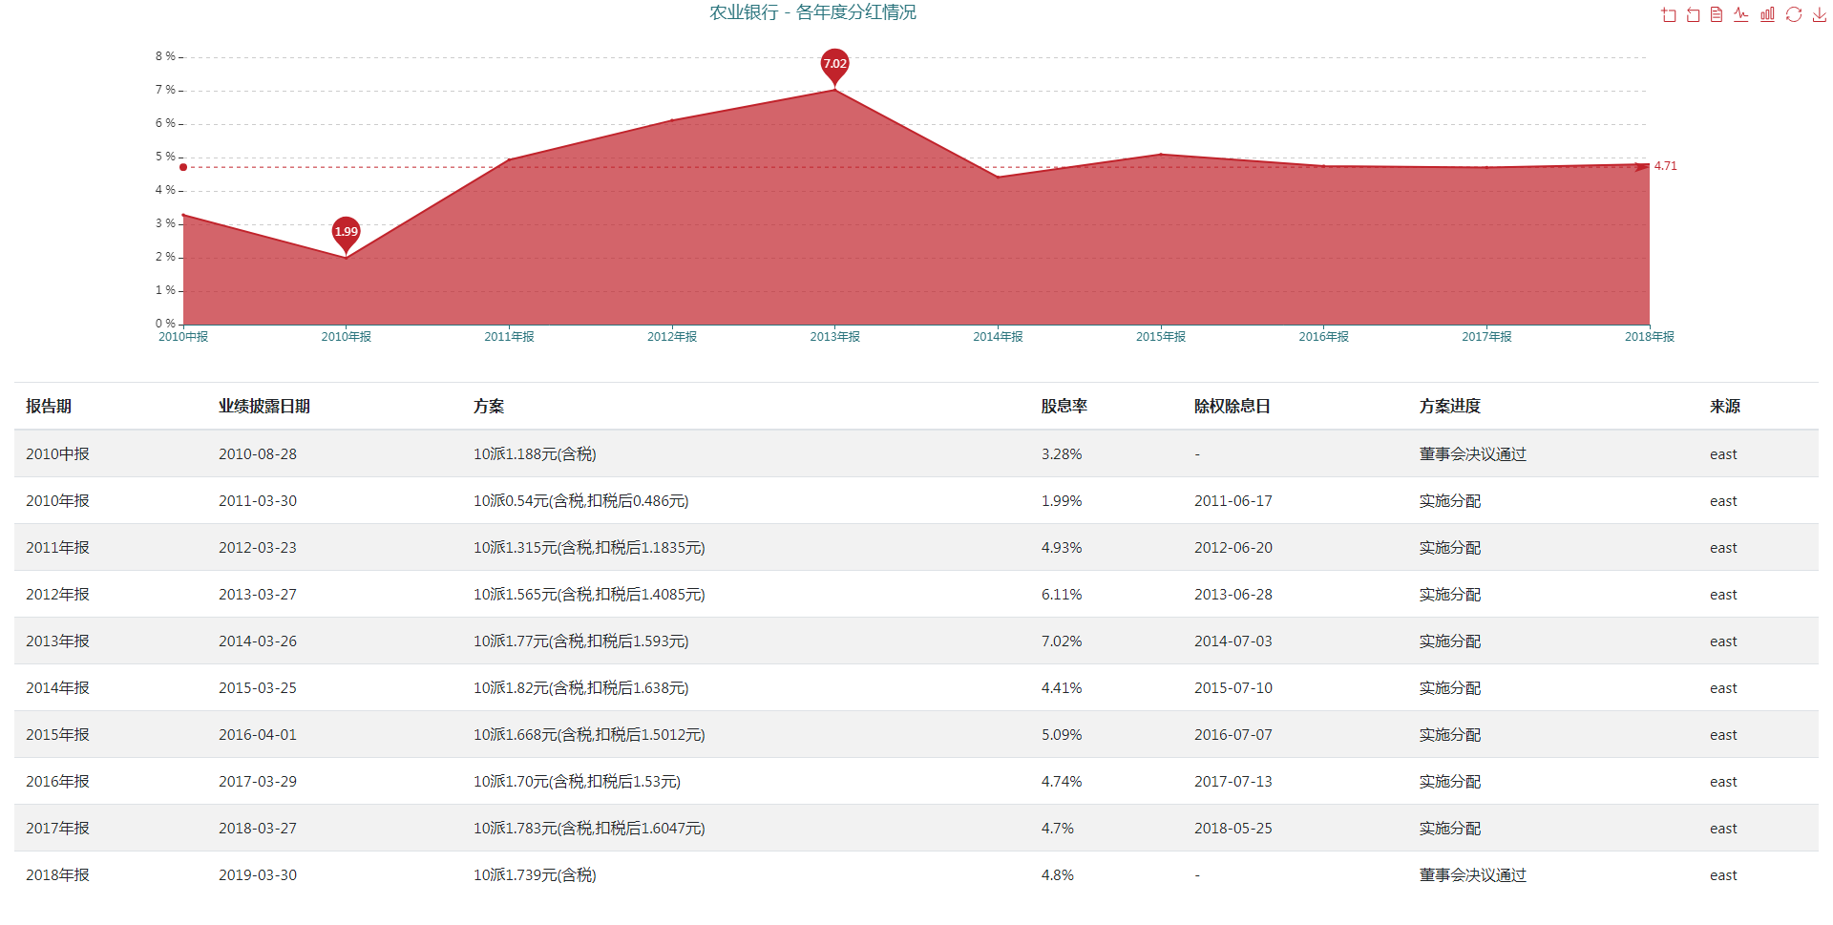
Task: Activate the area zoom tool icon
Action: [x=1668, y=14]
